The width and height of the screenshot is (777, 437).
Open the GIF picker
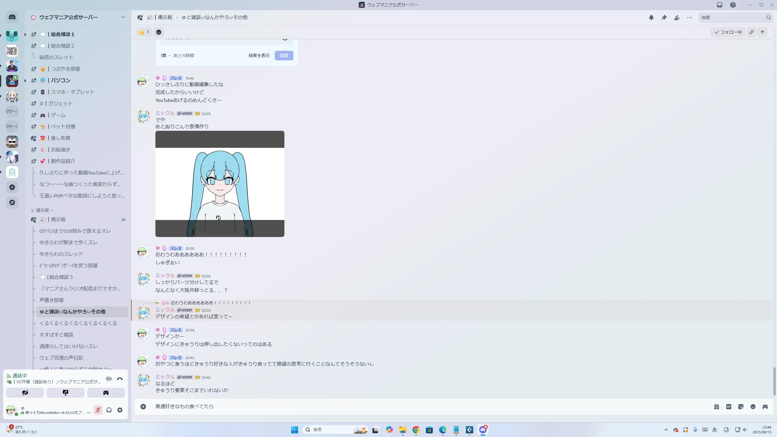729,407
